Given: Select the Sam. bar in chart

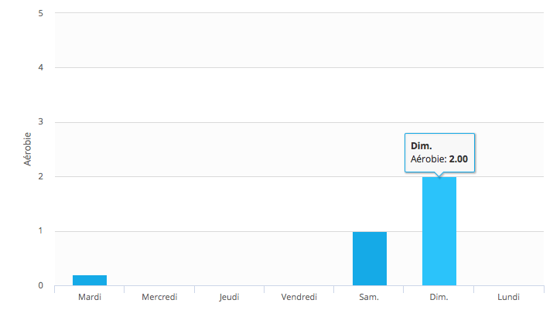Looking at the screenshot, I should click(x=369, y=258).
